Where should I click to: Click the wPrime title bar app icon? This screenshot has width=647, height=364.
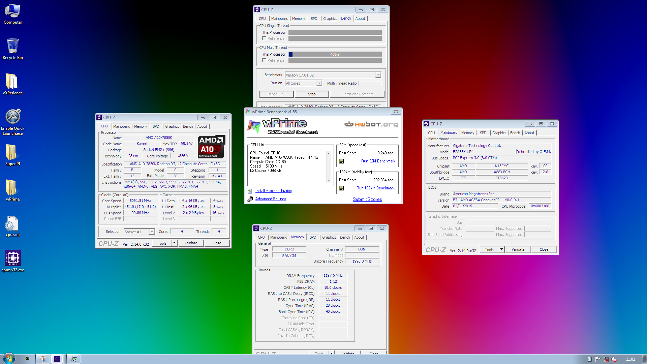(x=248, y=112)
